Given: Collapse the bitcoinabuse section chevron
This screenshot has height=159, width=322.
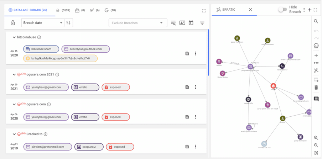Looking at the screenshot, I should click(x=14, y=37).
